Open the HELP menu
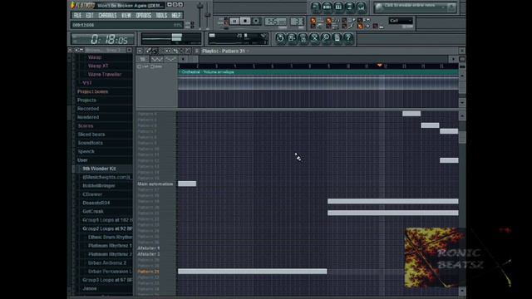 [176, 16]
